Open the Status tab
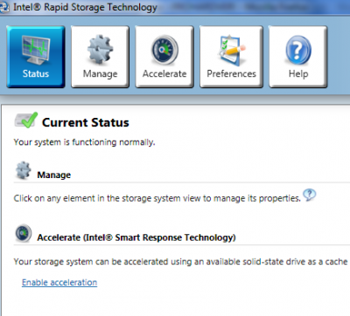The image size is (350, 316). tap(36, 57)
